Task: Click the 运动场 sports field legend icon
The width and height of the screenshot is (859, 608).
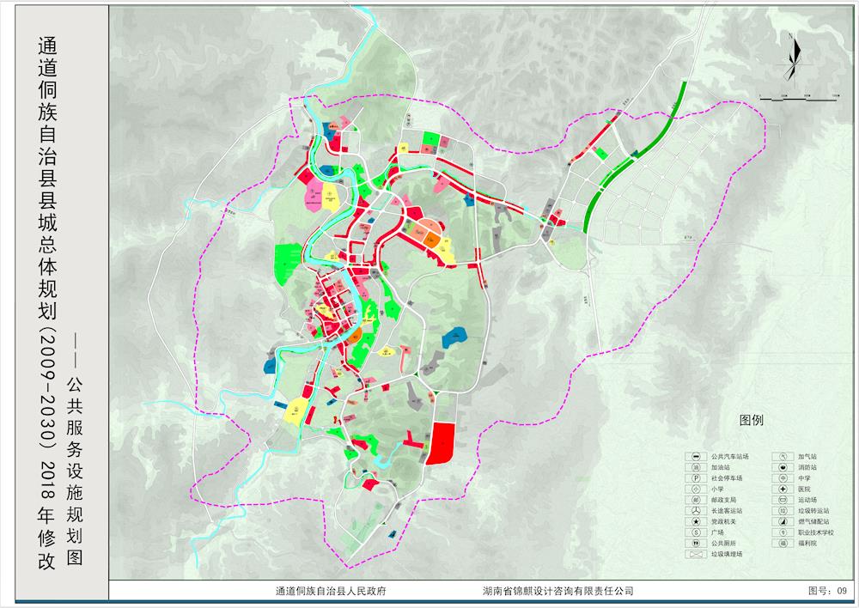Action: point(784,499)
